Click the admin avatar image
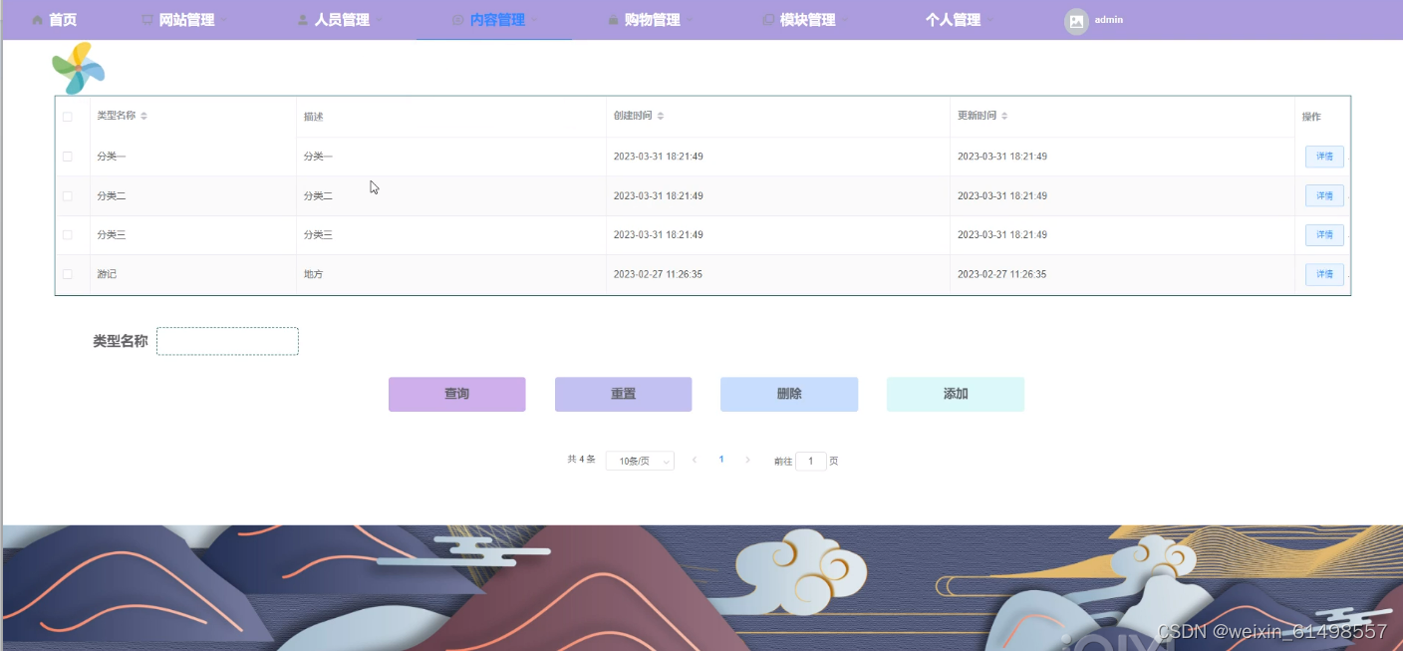The width and height of the screenshot is (1403, 651). coord(1076,22)
